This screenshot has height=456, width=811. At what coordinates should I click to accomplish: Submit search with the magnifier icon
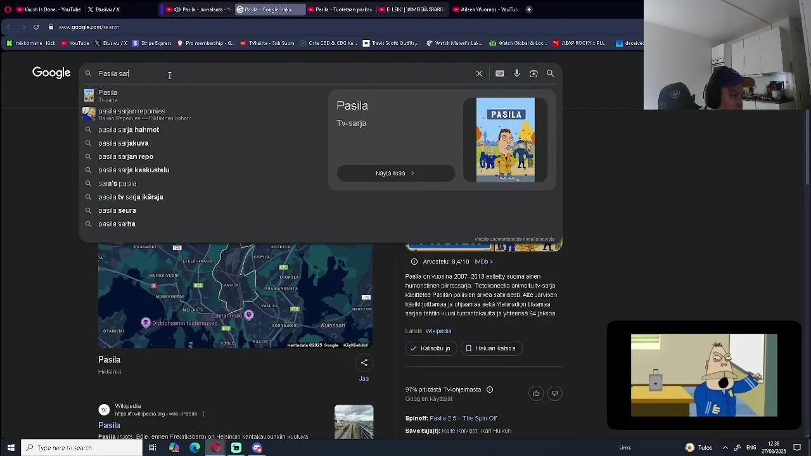click(x=551, y=73)
